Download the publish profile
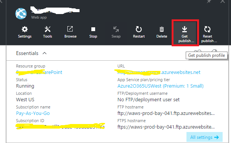Image resolution: width=231 pixels, height=143 pixels. coord(185,33)
